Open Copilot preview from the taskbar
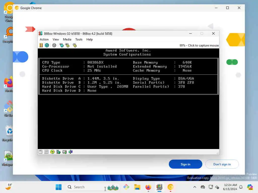 click(250, 187)
